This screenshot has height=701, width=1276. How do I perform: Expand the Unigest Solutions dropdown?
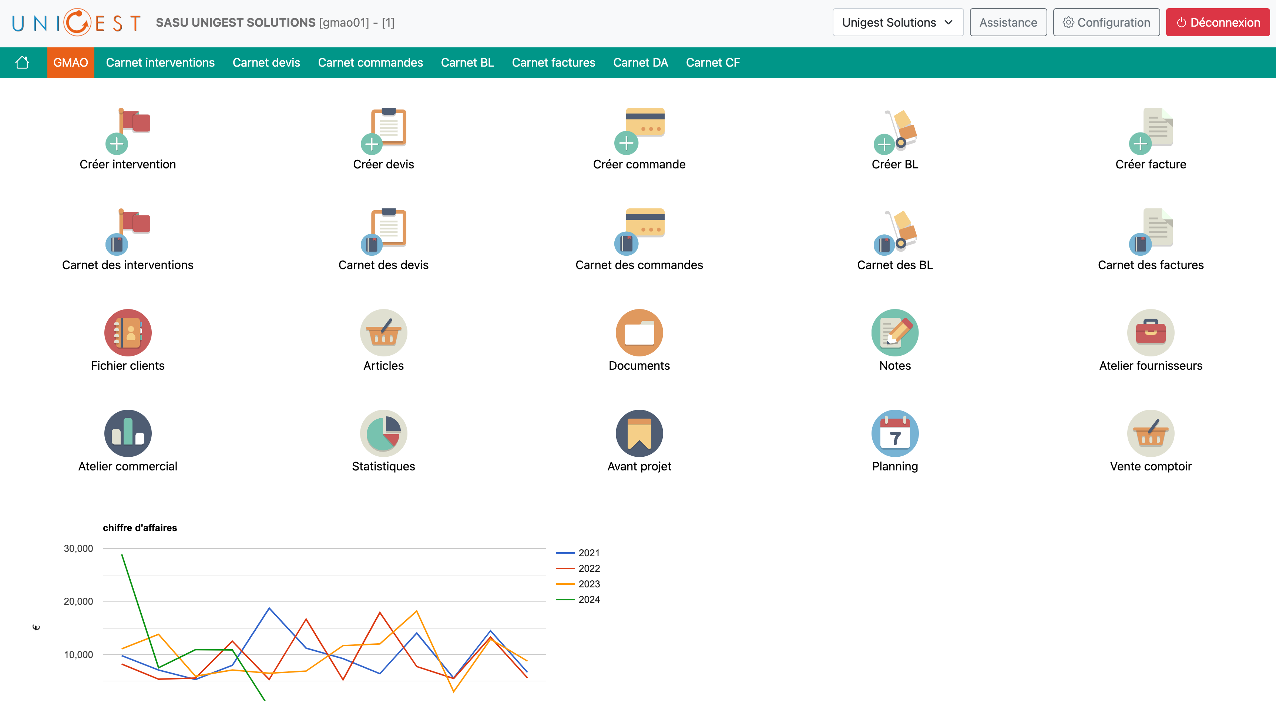(x=897, y=22)
